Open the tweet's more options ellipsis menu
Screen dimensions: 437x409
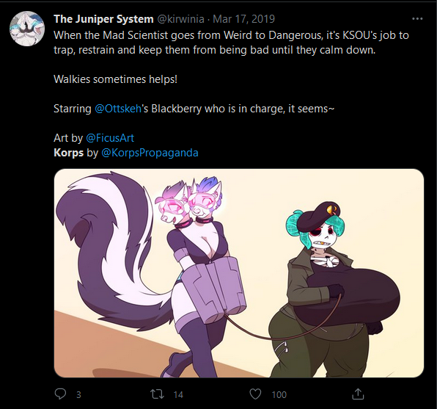click(417, 19)
